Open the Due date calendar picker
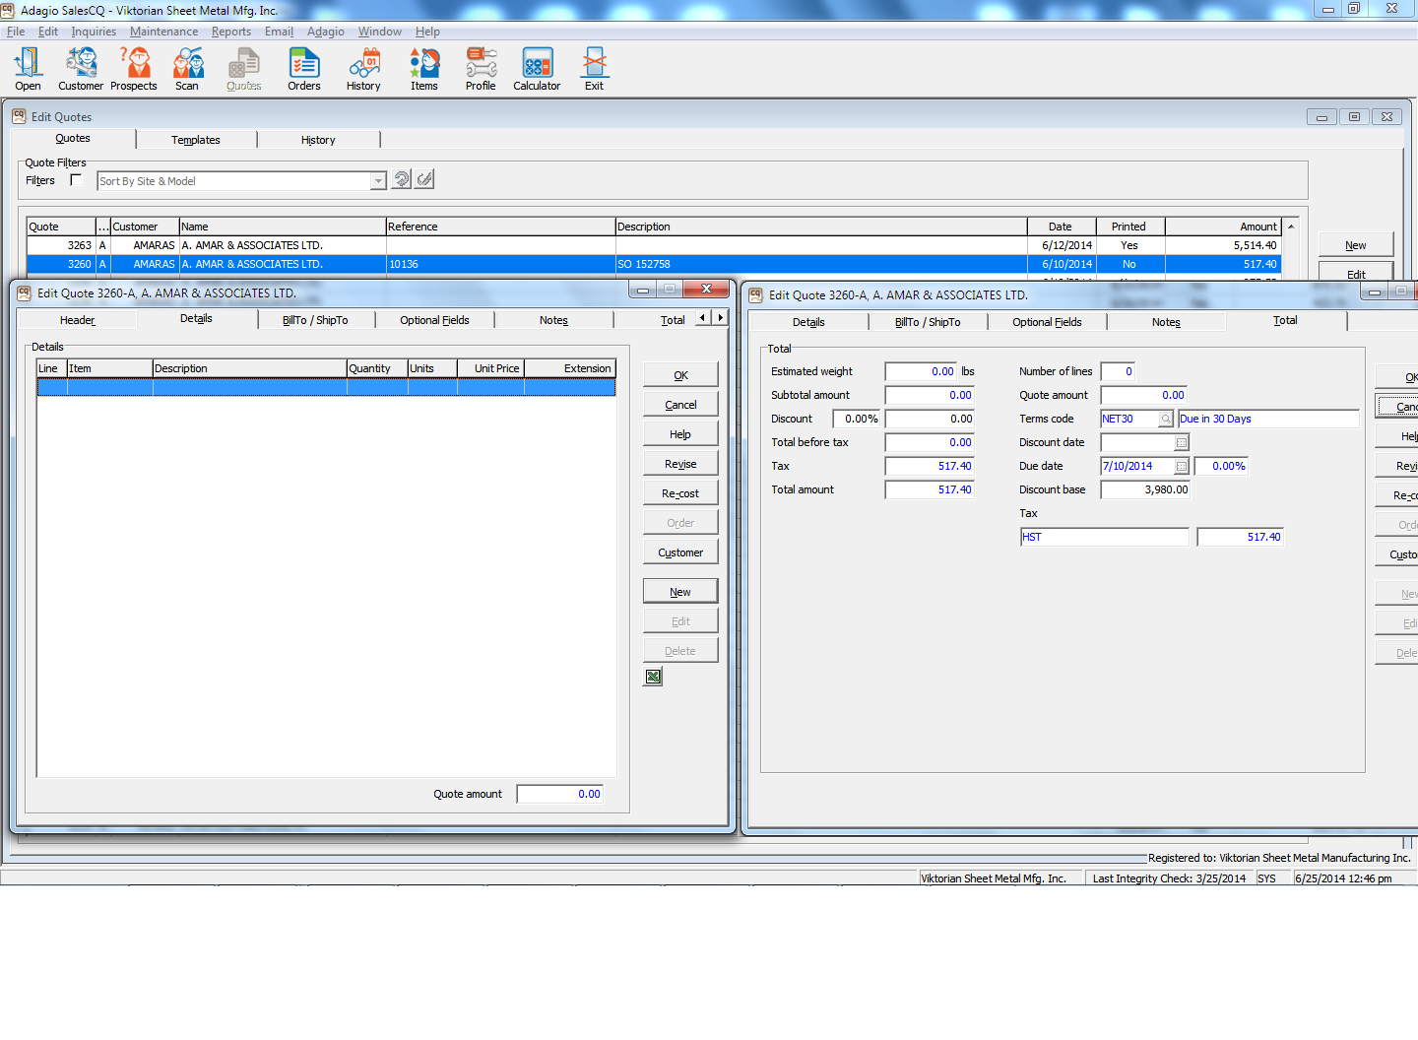This screenshot has height=1040, width=1418. coord(1182,467)
